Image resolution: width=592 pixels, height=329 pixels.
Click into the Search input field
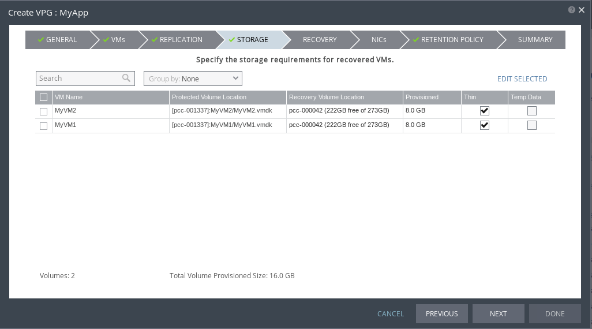79,78
